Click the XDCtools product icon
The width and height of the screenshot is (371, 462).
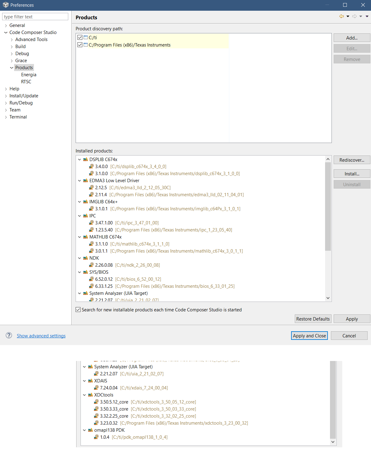point(90,395)
